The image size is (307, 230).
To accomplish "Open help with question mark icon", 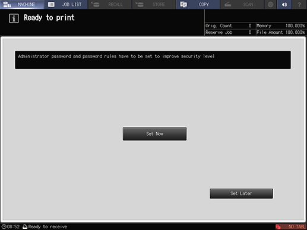I will tap(299, 4).
